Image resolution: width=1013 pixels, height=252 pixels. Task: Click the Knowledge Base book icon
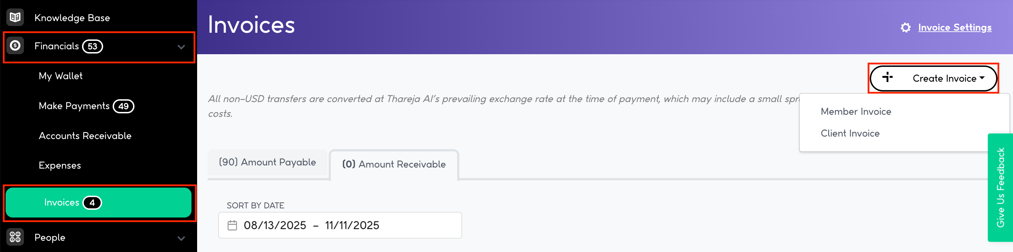point(15,17)
